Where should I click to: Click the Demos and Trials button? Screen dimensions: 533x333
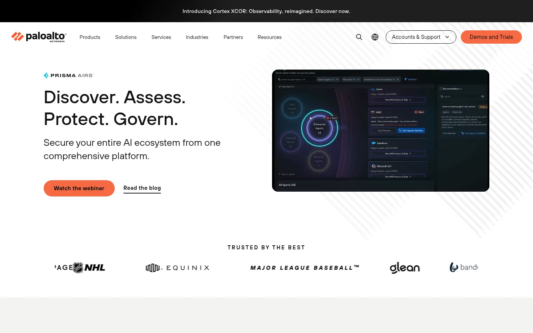[x=491, y=37]
